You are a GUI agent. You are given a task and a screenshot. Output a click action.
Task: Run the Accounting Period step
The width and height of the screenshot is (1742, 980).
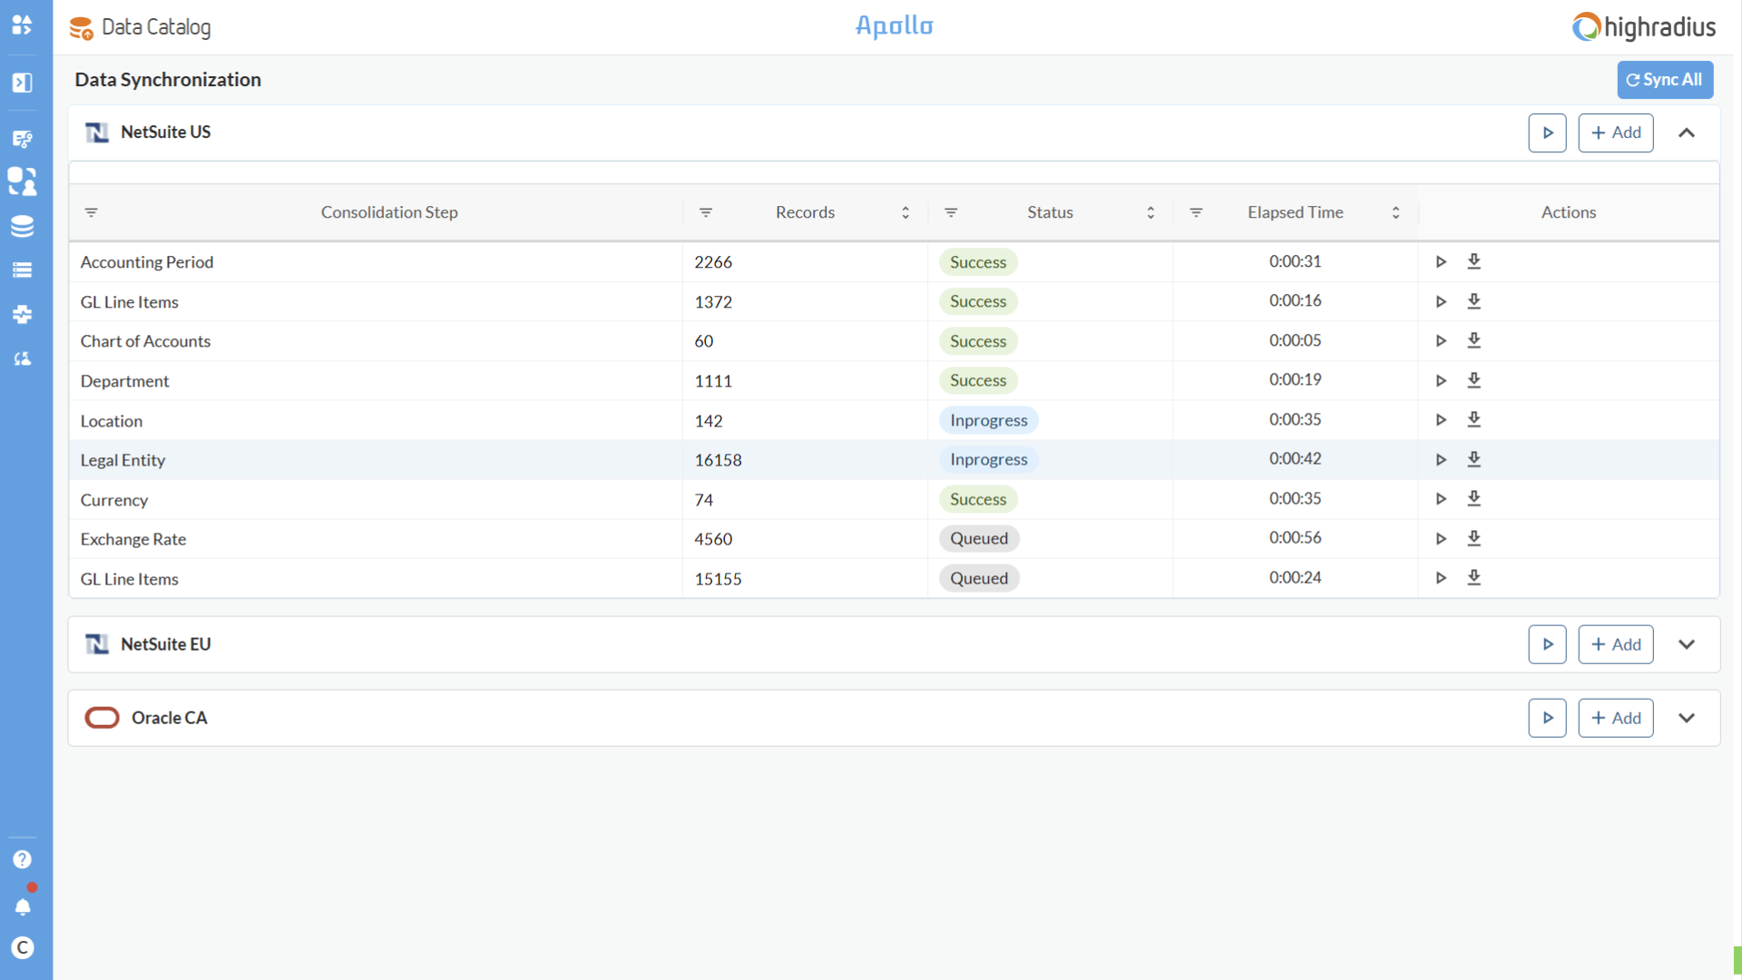[x=1441, y=262]
